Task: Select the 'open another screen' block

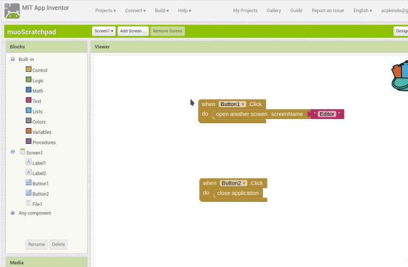Action: click(260, 114)
